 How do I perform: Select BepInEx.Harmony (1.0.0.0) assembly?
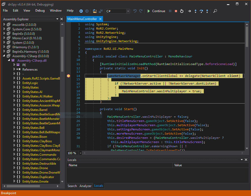31,52
